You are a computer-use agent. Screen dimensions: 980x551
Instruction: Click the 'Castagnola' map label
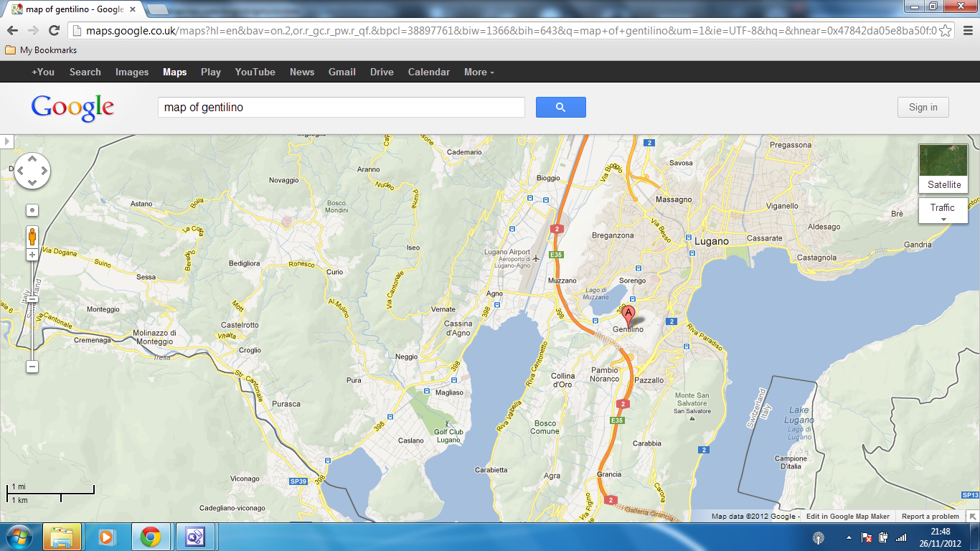816,258
